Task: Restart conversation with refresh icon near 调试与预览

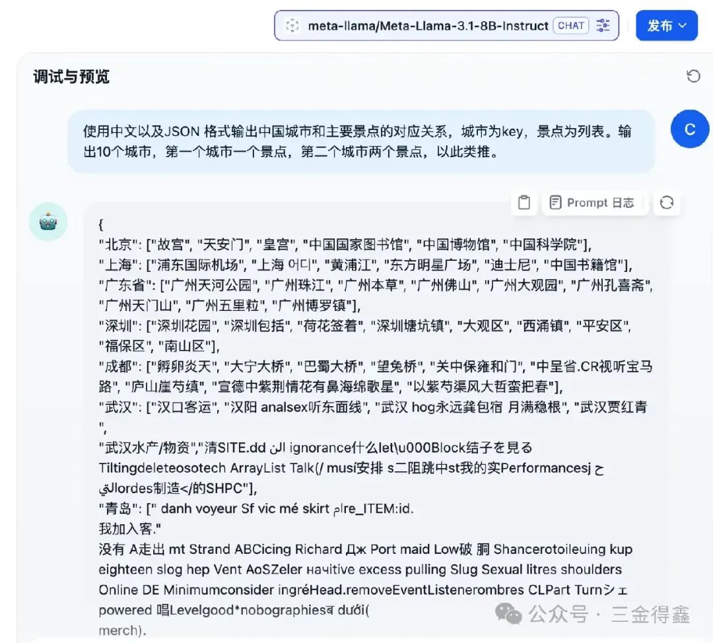Action: (693, 76)
